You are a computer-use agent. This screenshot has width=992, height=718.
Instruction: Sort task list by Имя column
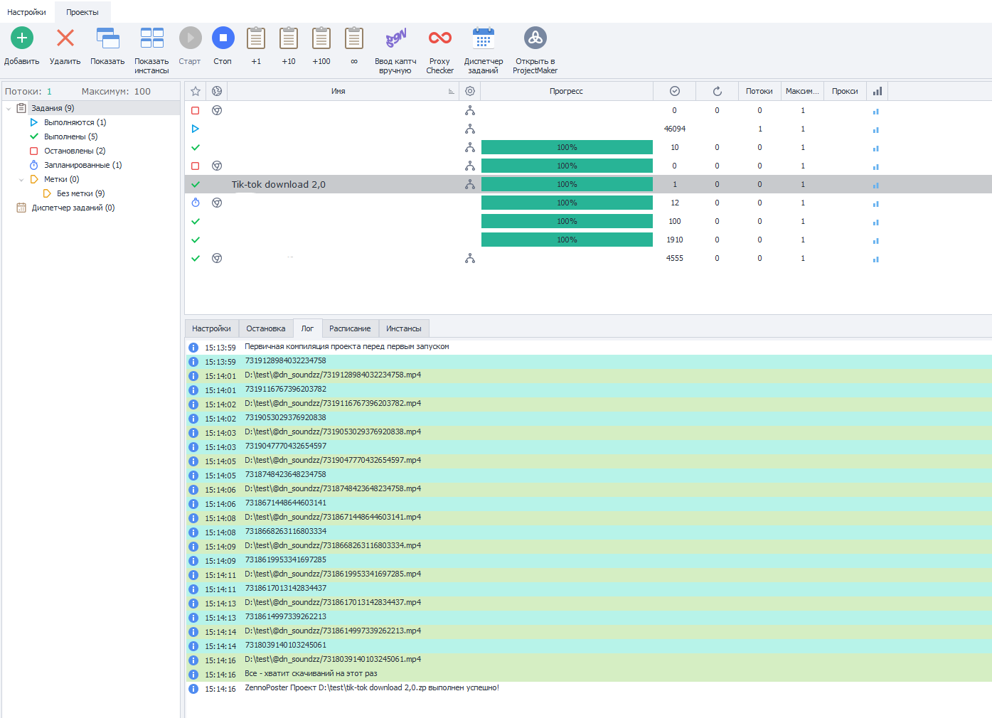[338, 91]
